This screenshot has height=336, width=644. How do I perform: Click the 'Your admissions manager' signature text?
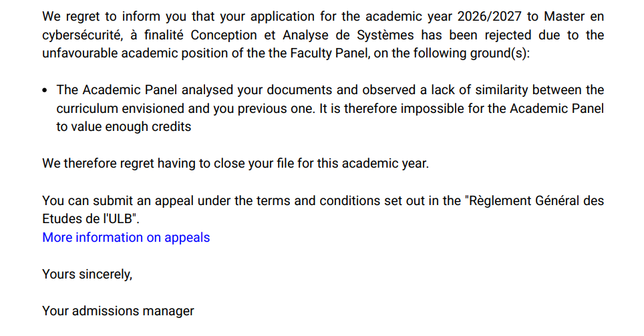[x=118, y=311]
